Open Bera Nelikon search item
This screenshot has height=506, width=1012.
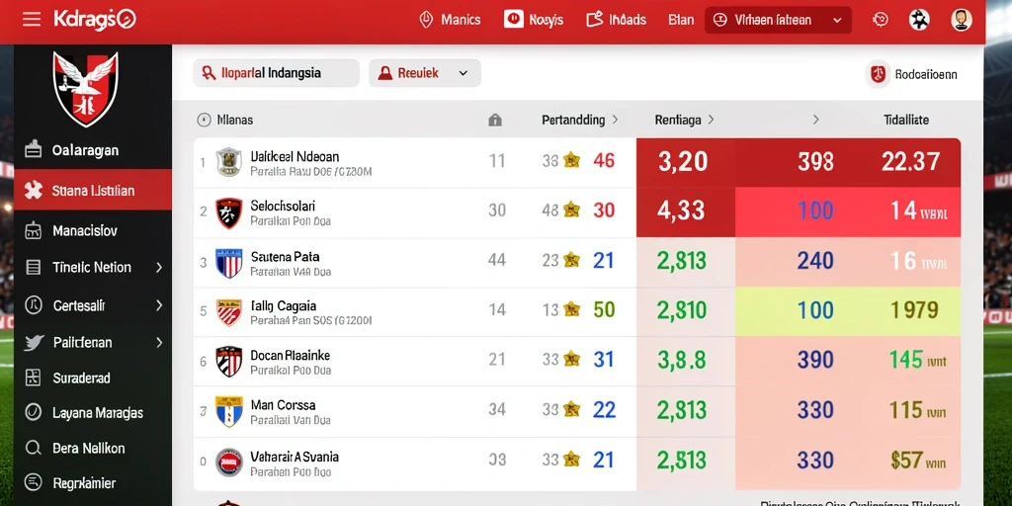coord(93,448)
